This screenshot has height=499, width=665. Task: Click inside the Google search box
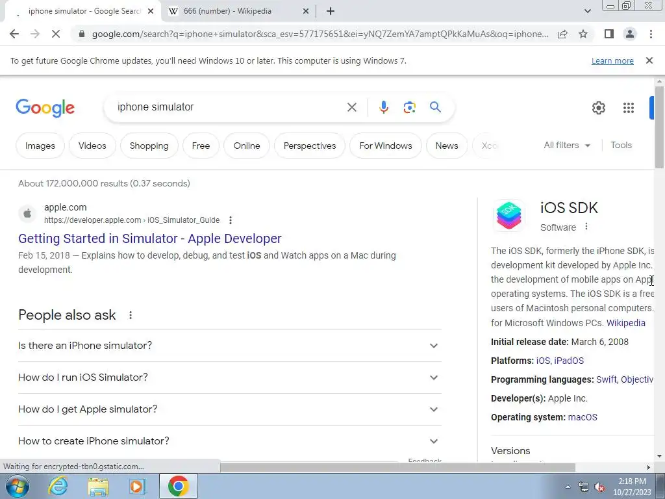[x=229, y=107]
